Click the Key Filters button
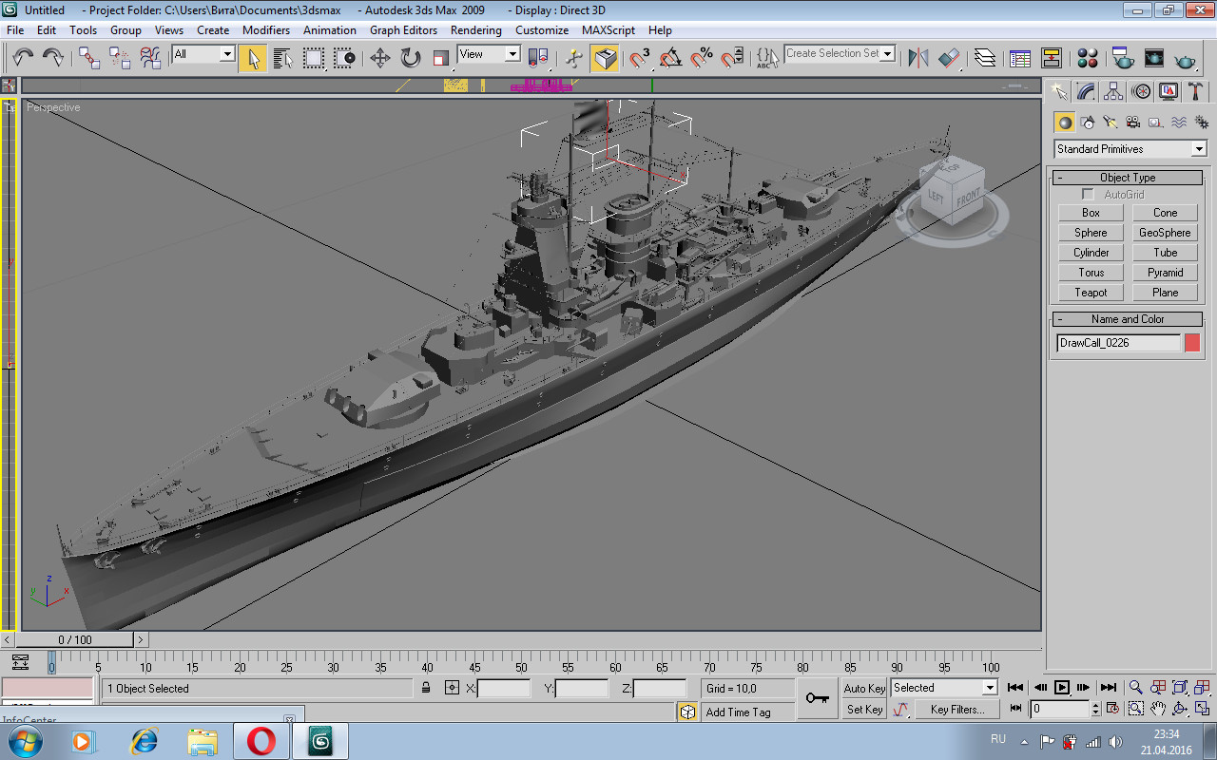1217x760 pixels. pyautogui.click(x=956, y=710)
